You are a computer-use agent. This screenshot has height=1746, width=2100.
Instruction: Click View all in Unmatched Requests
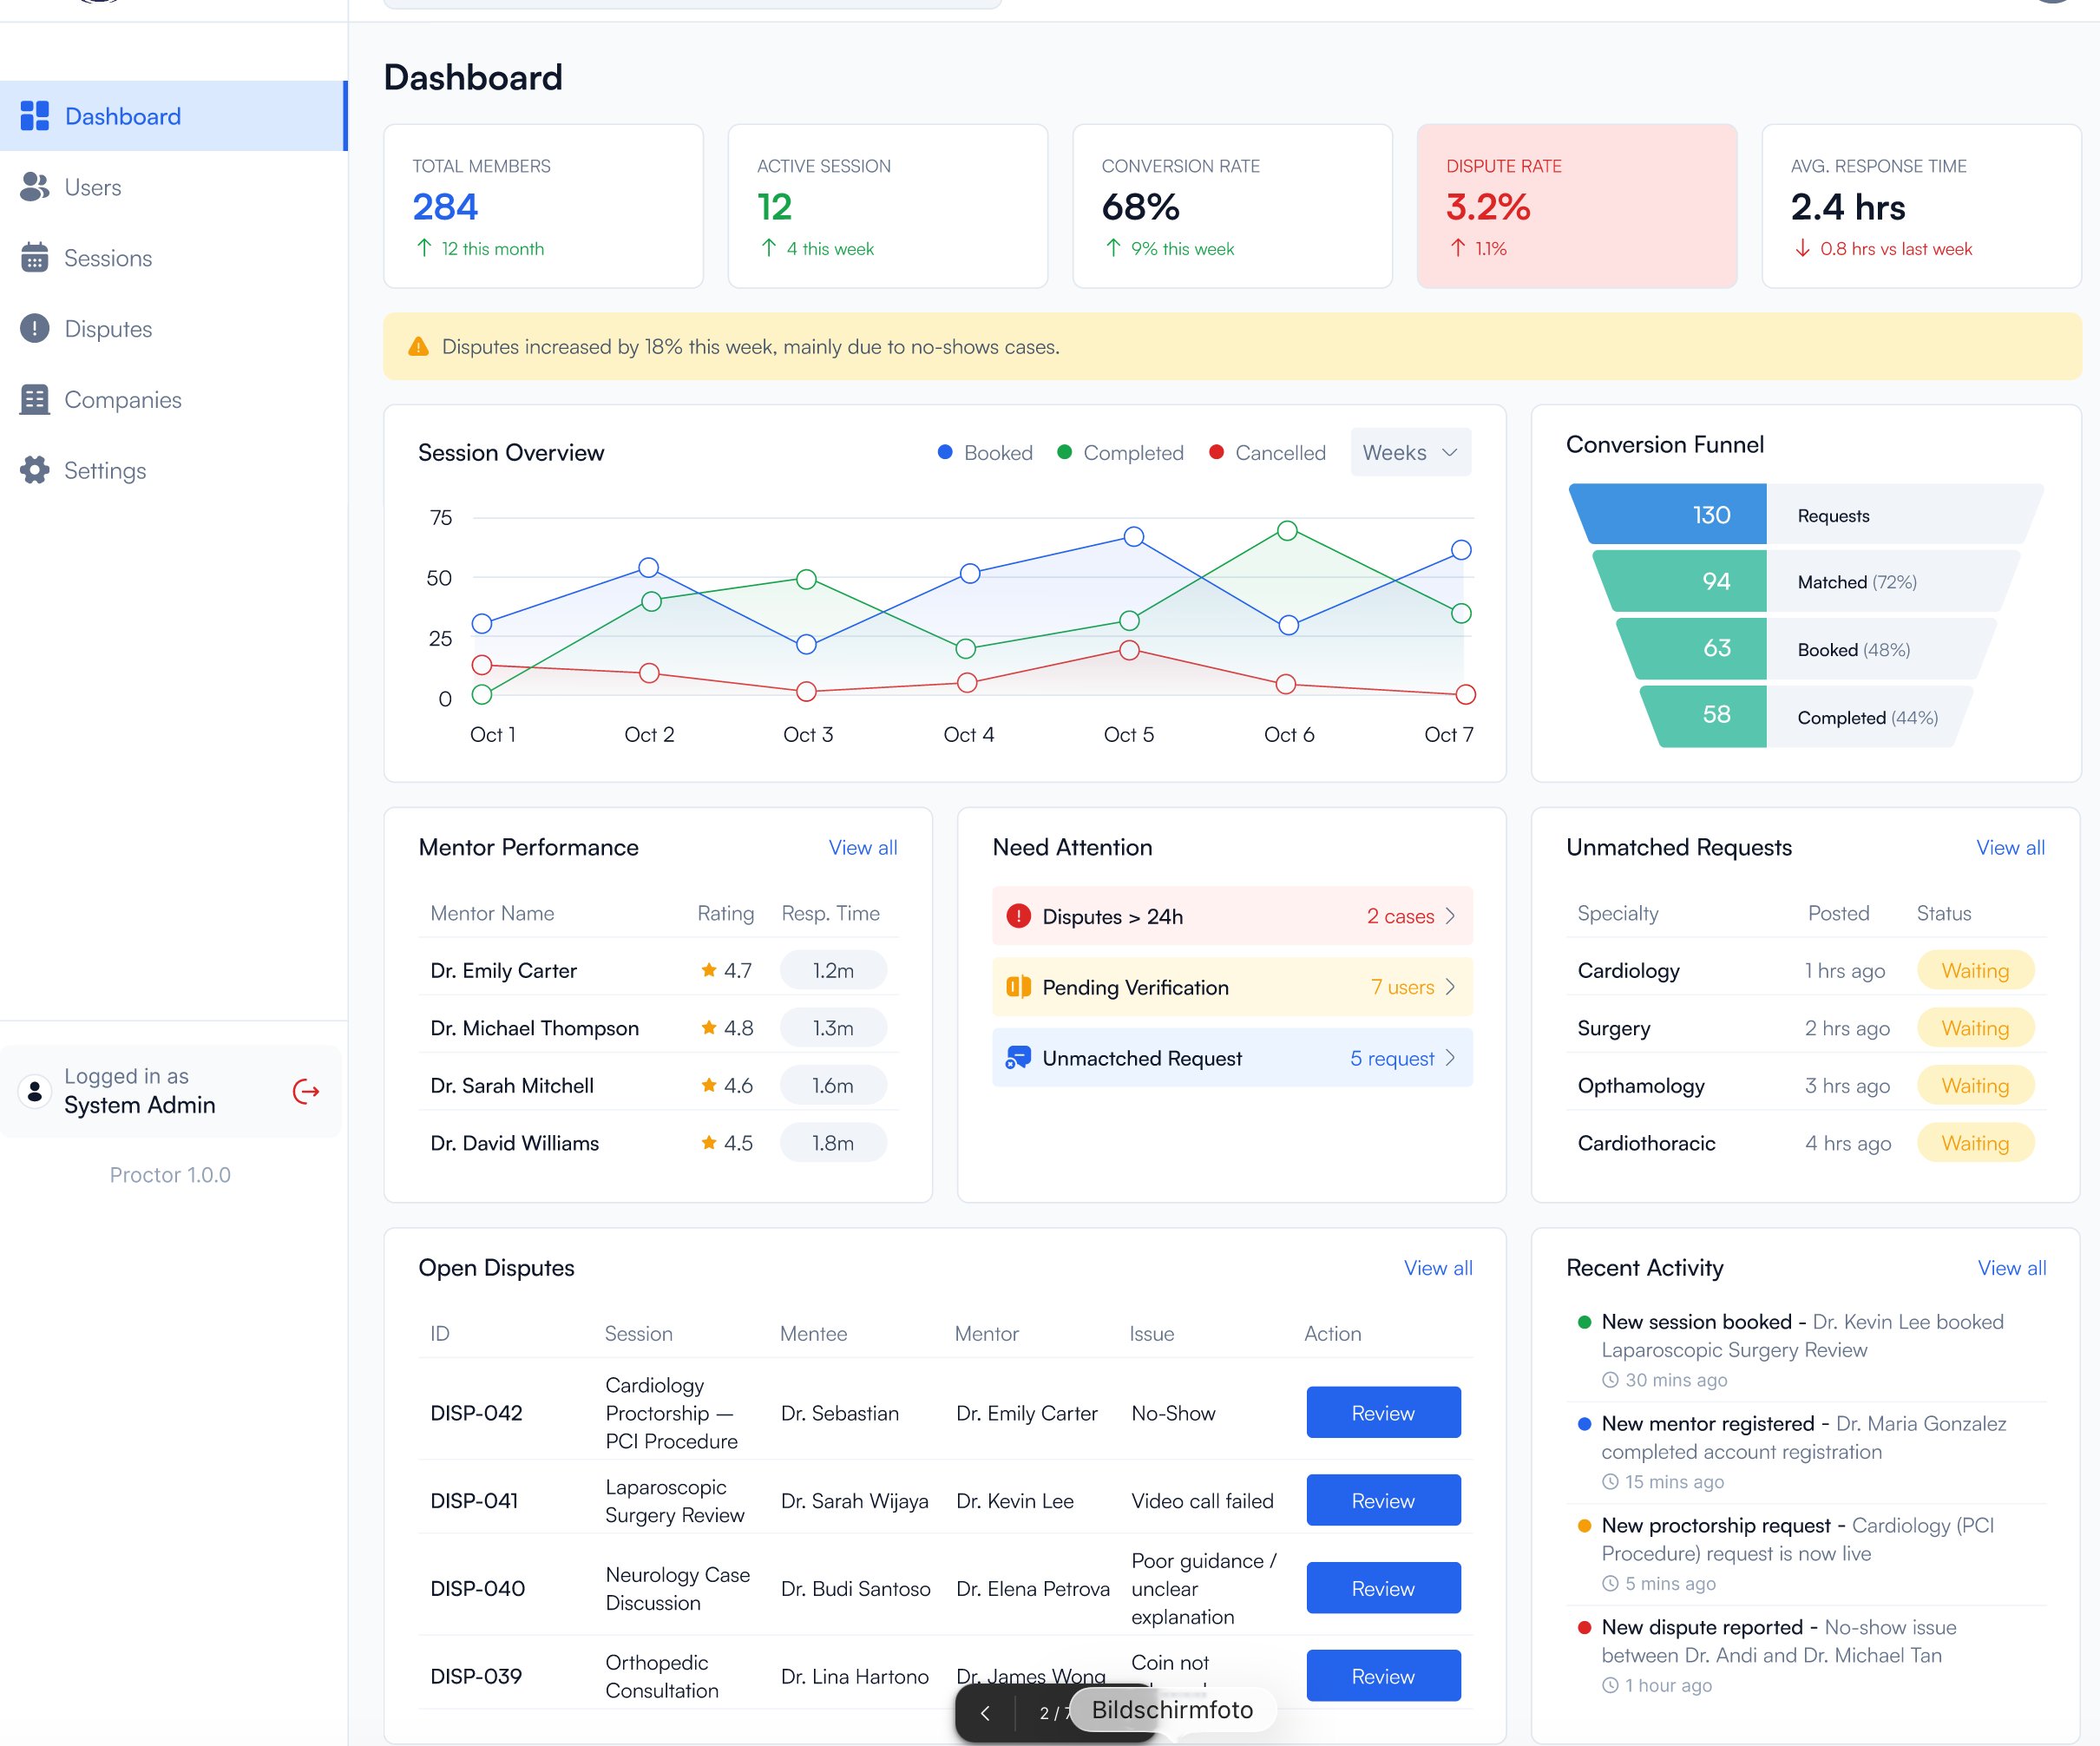(2010, 848)
